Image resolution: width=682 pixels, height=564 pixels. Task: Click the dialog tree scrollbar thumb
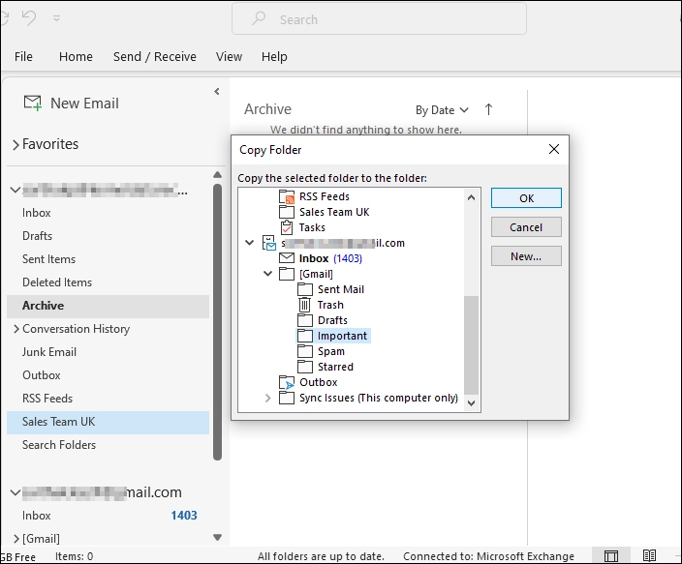[x=471, y=345]
